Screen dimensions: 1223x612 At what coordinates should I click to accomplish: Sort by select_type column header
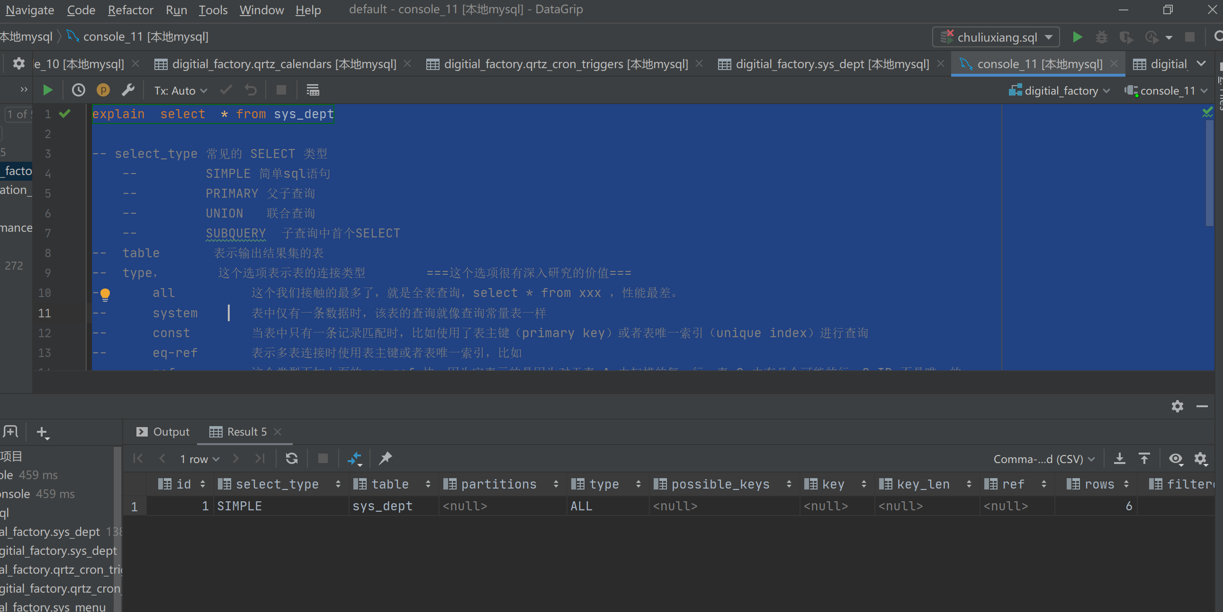pyautogui.click(x=277, y=484)
